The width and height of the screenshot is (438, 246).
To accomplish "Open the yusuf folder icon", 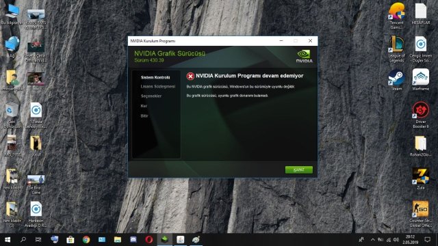I will [36, 146].
